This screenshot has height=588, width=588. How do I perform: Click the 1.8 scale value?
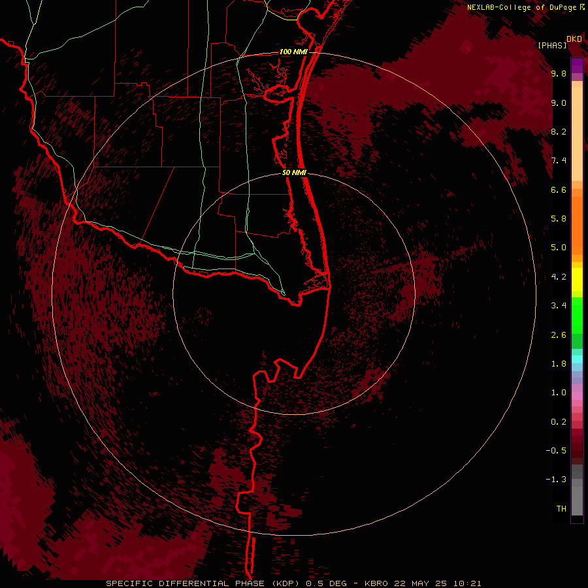click(x=559, y=364)
